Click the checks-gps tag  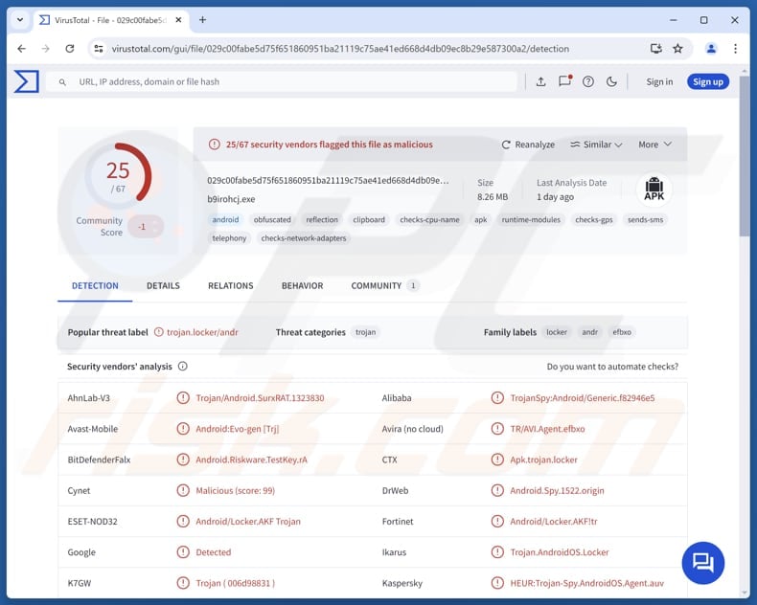(x=594, y=219)
